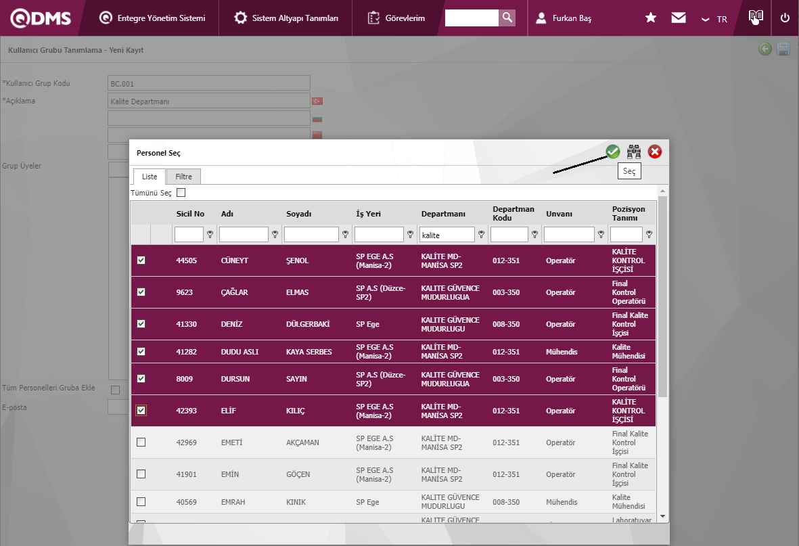This screenshot has height=546, width=799.
Task: Open the messages envelope icon
Action: (679, 18)
